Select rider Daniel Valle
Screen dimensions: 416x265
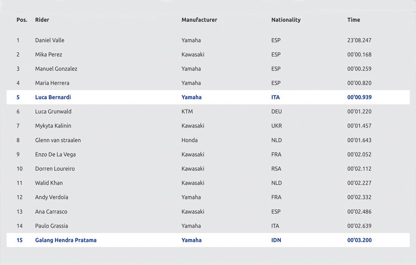pos(50,40)
